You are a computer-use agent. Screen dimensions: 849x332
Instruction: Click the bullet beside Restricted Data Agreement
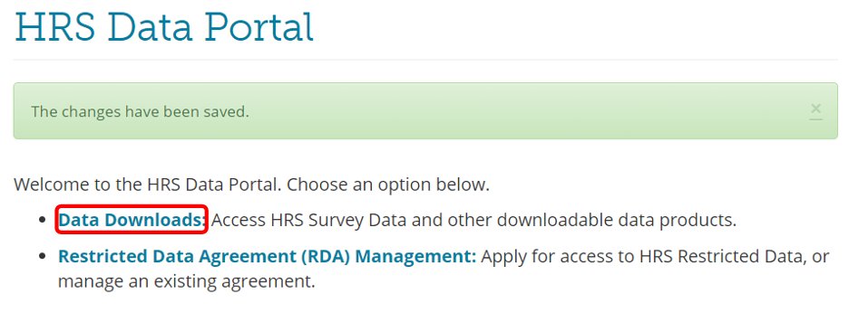tap(44, 257)
